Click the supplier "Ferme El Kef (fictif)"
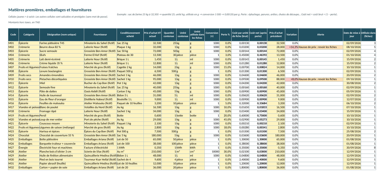The width and height of the screenshot is (384, 178). [100, 55]
